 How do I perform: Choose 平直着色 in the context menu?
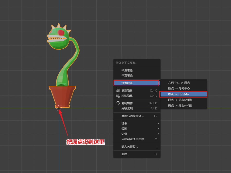tap(137, 75)
